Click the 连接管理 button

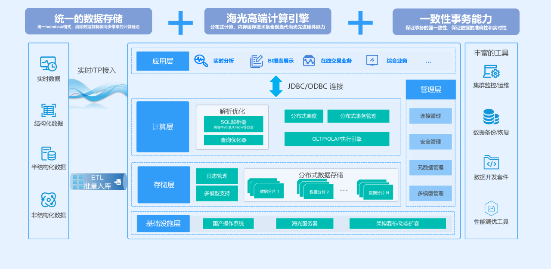point(430,116)
